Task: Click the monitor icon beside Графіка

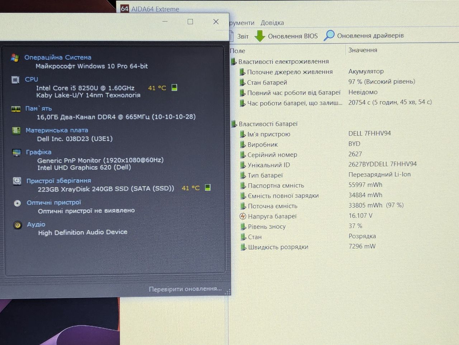Action: point(16,153)
